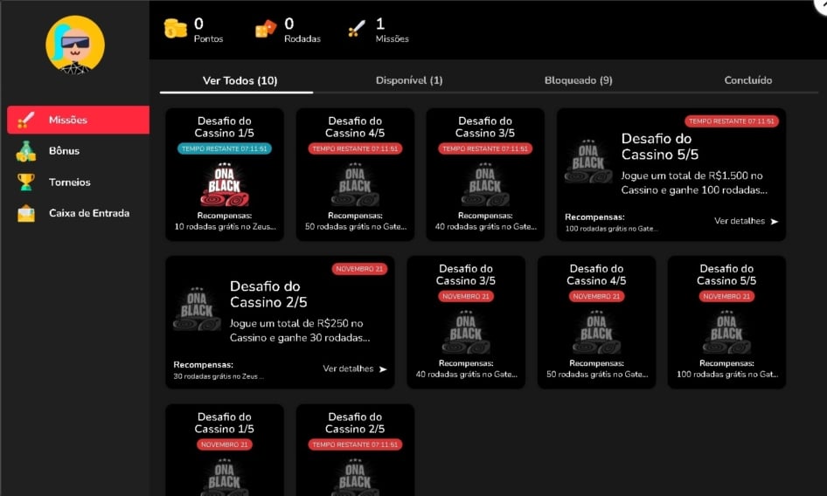Open the Bloqueado (9) tab
The image size is (827, 496).
pos(579,80)
